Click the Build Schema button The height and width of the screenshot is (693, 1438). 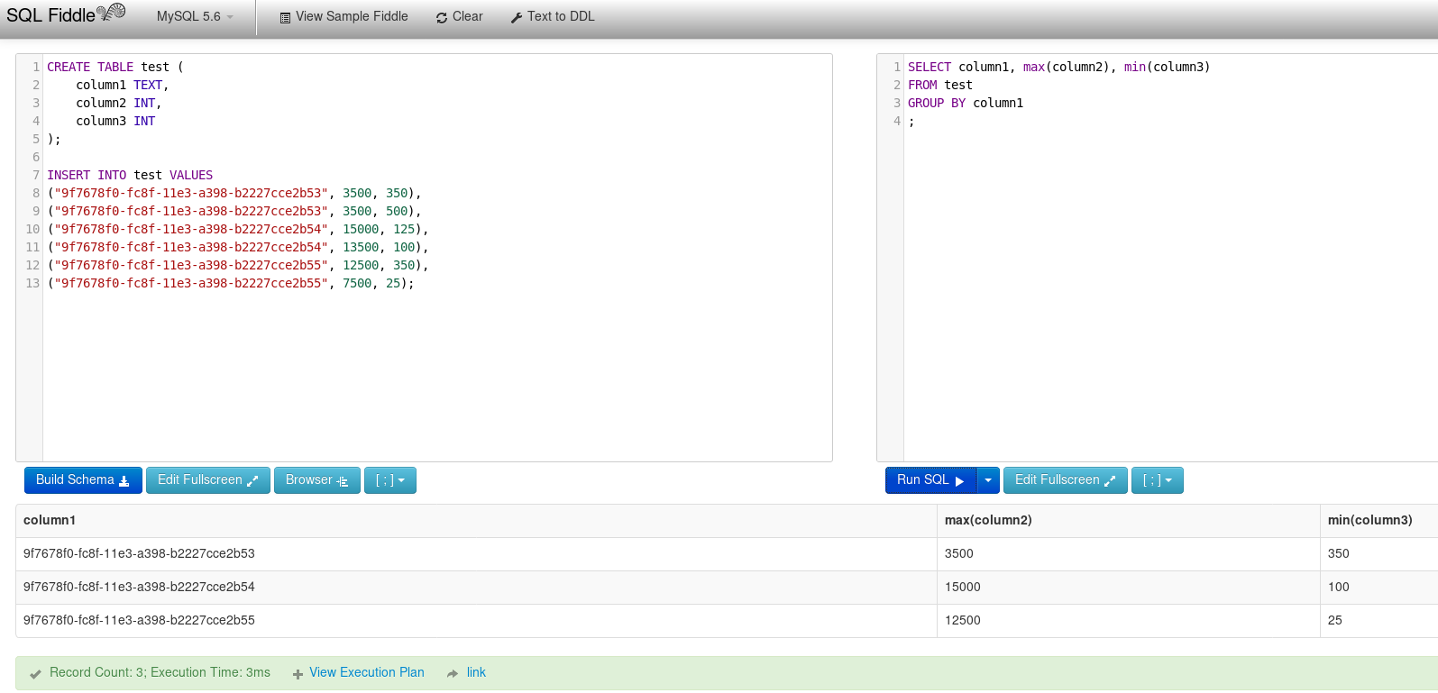(83, 480)
